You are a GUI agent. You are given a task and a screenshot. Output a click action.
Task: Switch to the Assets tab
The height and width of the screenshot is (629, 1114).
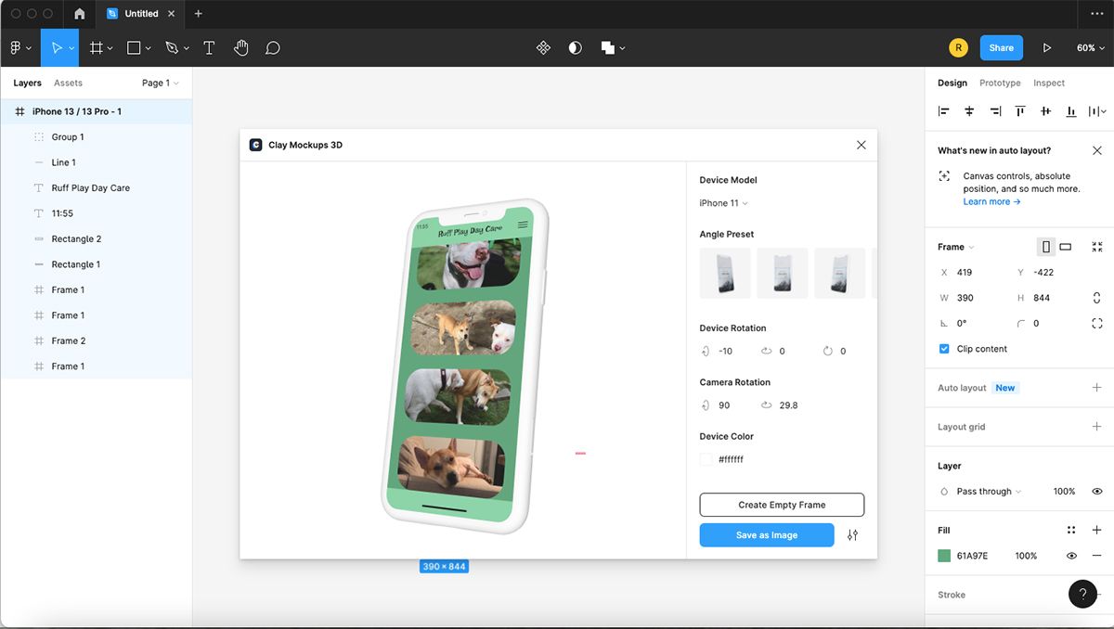tap(68, 83)
